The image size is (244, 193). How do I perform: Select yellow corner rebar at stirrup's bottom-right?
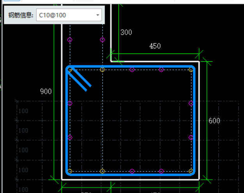[191, 171]
